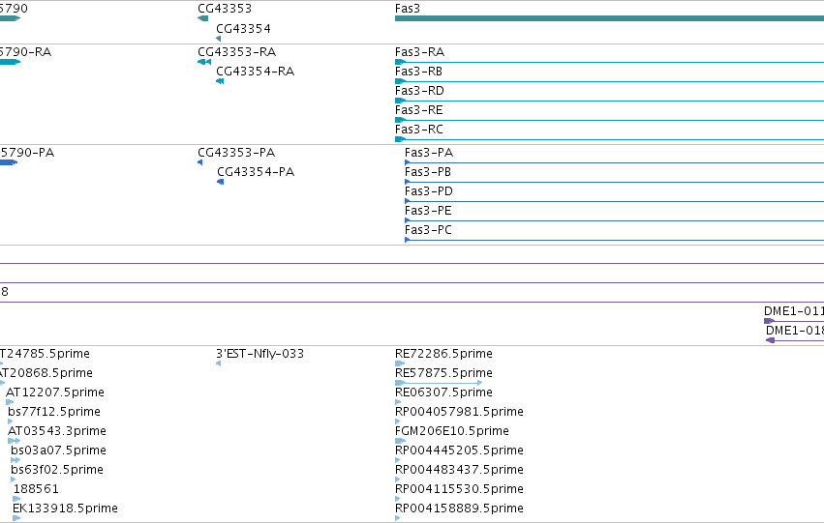Click the RP004158889.5prime EST arrow
The image size is (824, 523).
pyautogui.click(x=398, y=518)
